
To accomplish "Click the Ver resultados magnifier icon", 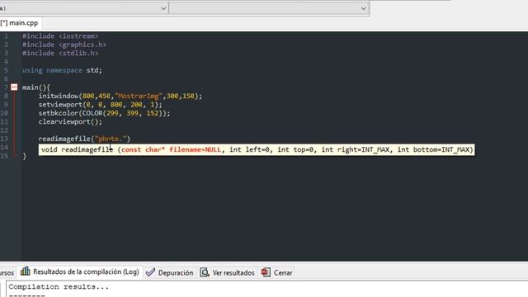I will point(205,272).
